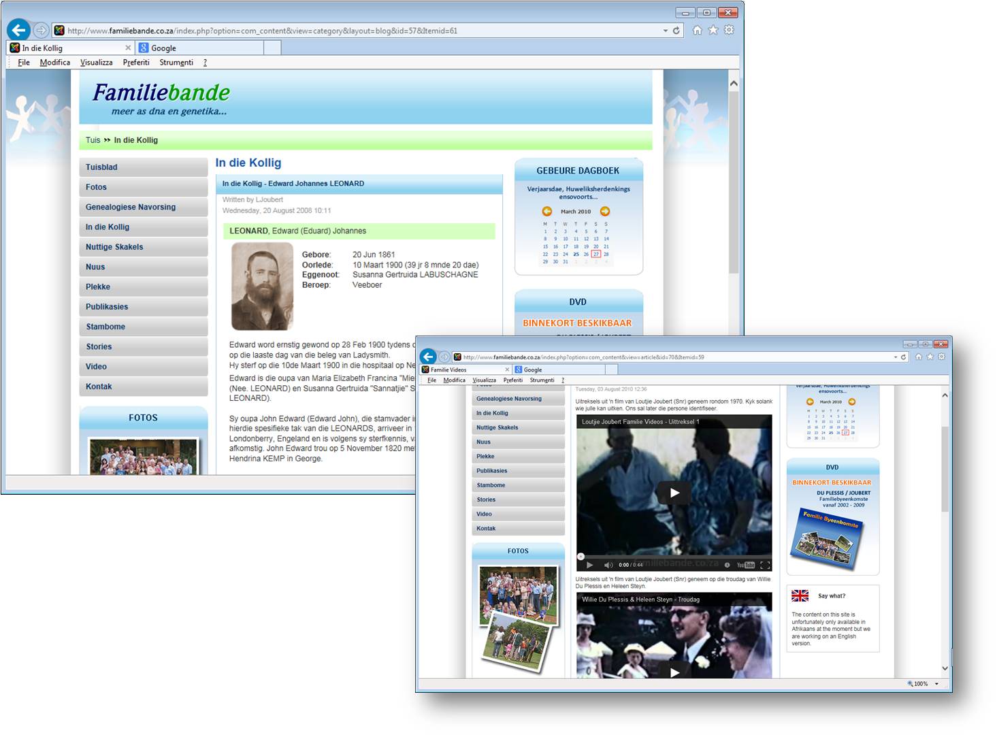Open Modifica menu in the In die Kollig window
This screenshot has height=737, width=997.
coord(54,62)
